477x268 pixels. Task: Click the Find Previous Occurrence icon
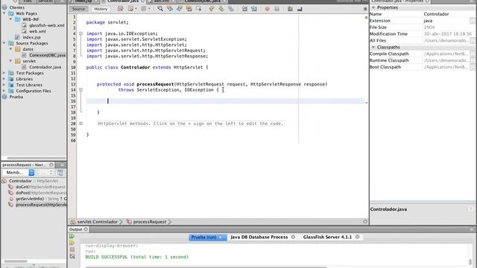[x=170, y=9]
